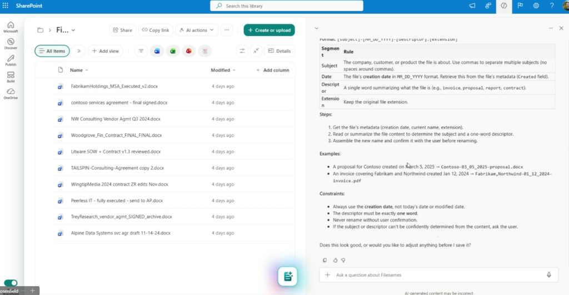Go to Microsoft home in sidebar
The width and height of the screenshot is (569, 295).
(11, 27)
